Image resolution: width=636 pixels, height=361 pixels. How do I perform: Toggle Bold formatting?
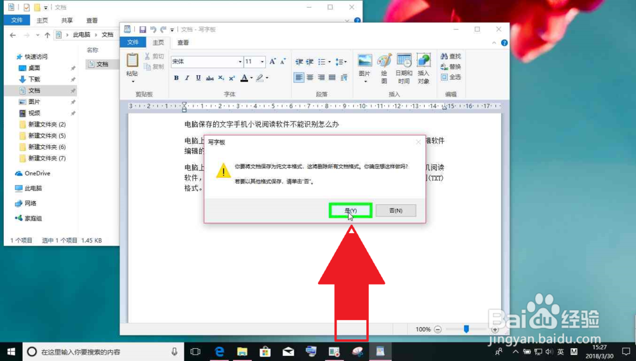pos(176,78)
